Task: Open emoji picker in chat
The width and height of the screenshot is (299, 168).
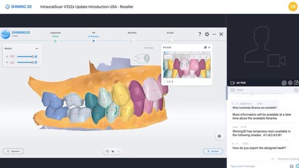Action: [292, 166]
